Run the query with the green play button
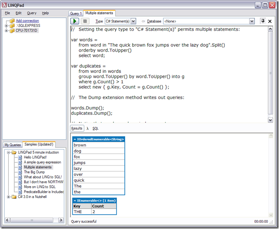This screenshot has width=279, height=229. point(75,21)
